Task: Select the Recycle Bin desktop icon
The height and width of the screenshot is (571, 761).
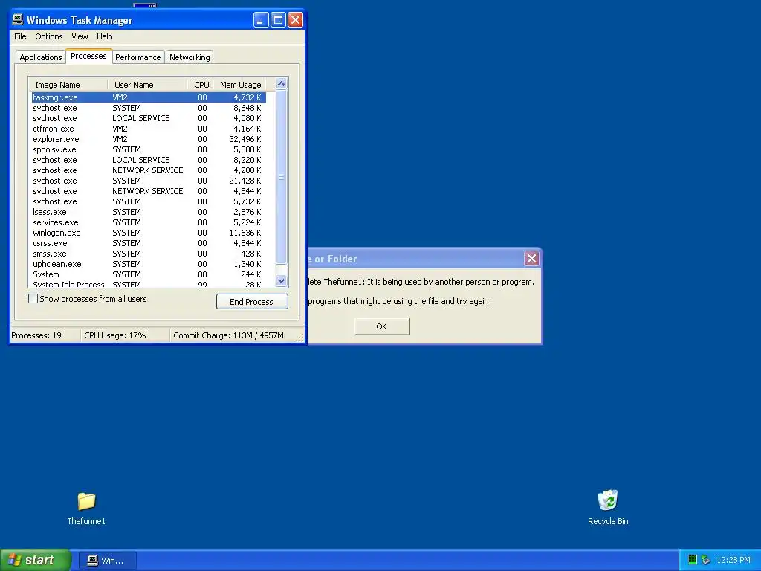Action: click(608, 500)
